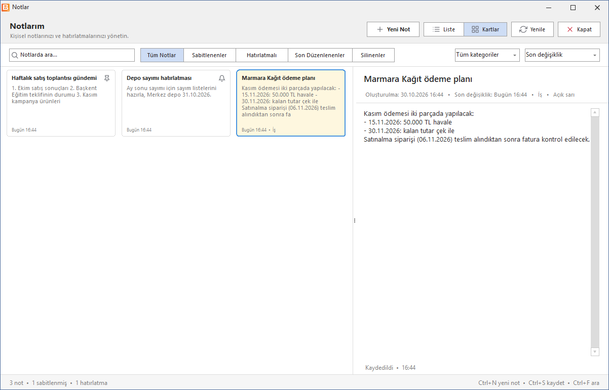Open the Haftalık satış toplantısı gündemi card
Viewport: 609px width, 390px height.
61,103
